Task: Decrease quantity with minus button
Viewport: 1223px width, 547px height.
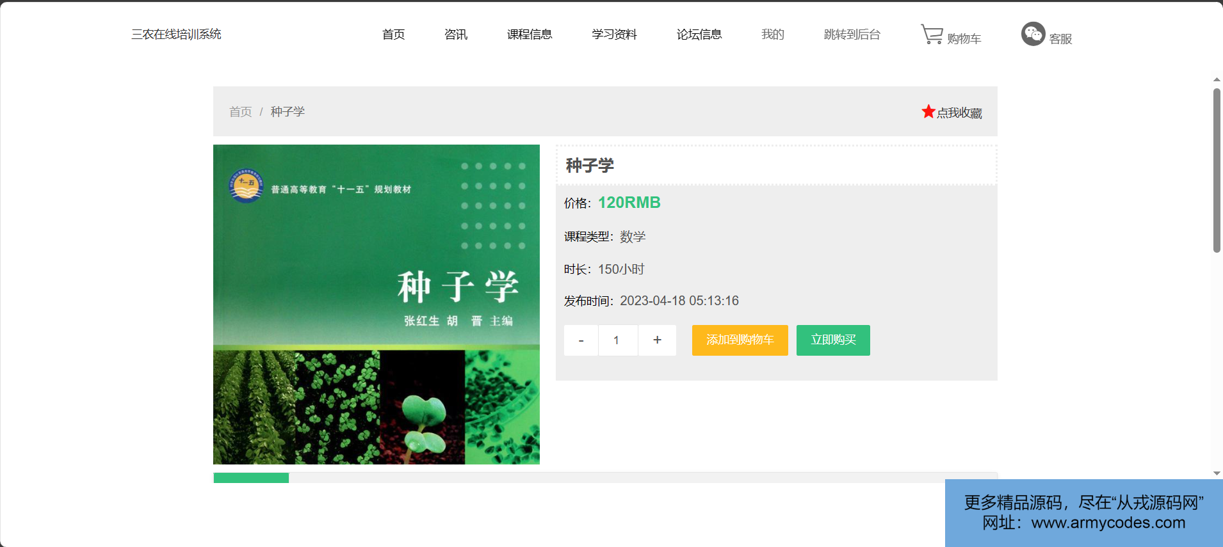Action: (581, 340)
